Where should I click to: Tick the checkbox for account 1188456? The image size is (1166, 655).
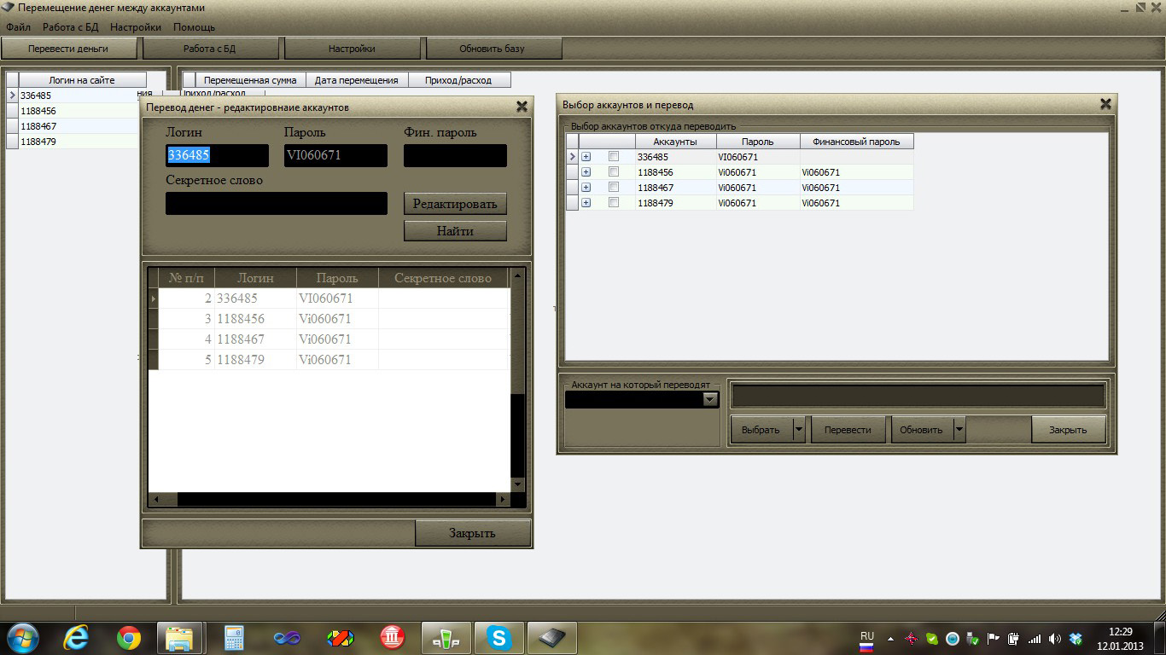tap(613, 172)
